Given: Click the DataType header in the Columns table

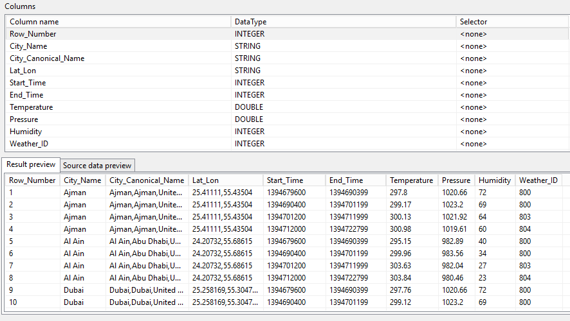Looking at the screenshot, I should (250, 22).
